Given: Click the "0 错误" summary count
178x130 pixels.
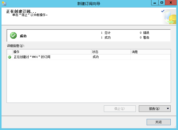Looking at the screenshot, I should point(145,33).
